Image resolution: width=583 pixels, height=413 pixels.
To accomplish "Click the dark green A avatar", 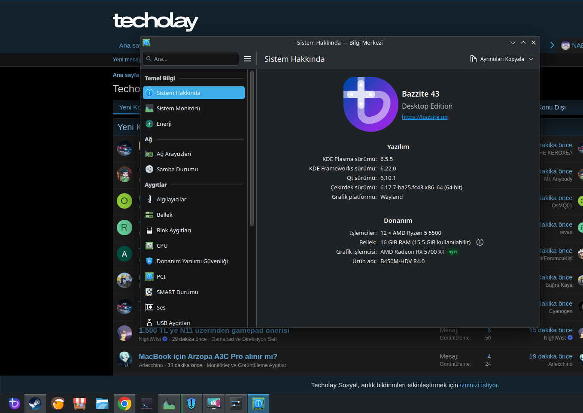I will click(124, 254).
